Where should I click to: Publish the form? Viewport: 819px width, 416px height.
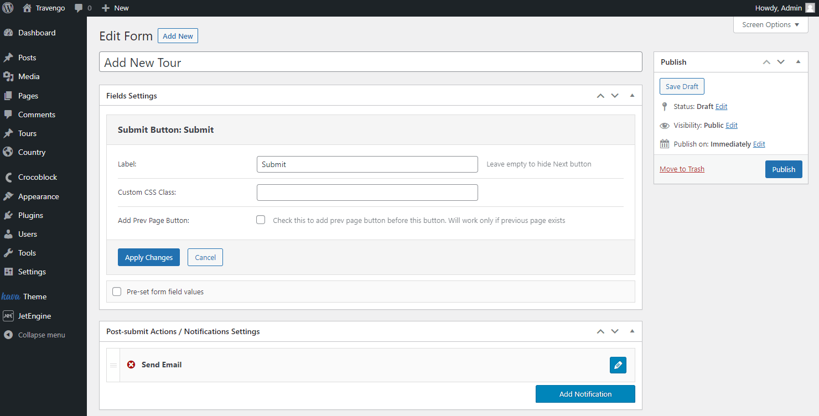[784, 169]
